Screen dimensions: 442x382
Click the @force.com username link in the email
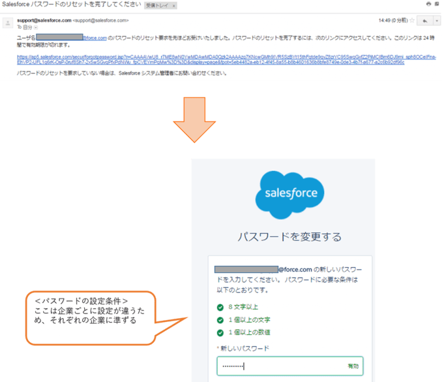coord(95,38)
